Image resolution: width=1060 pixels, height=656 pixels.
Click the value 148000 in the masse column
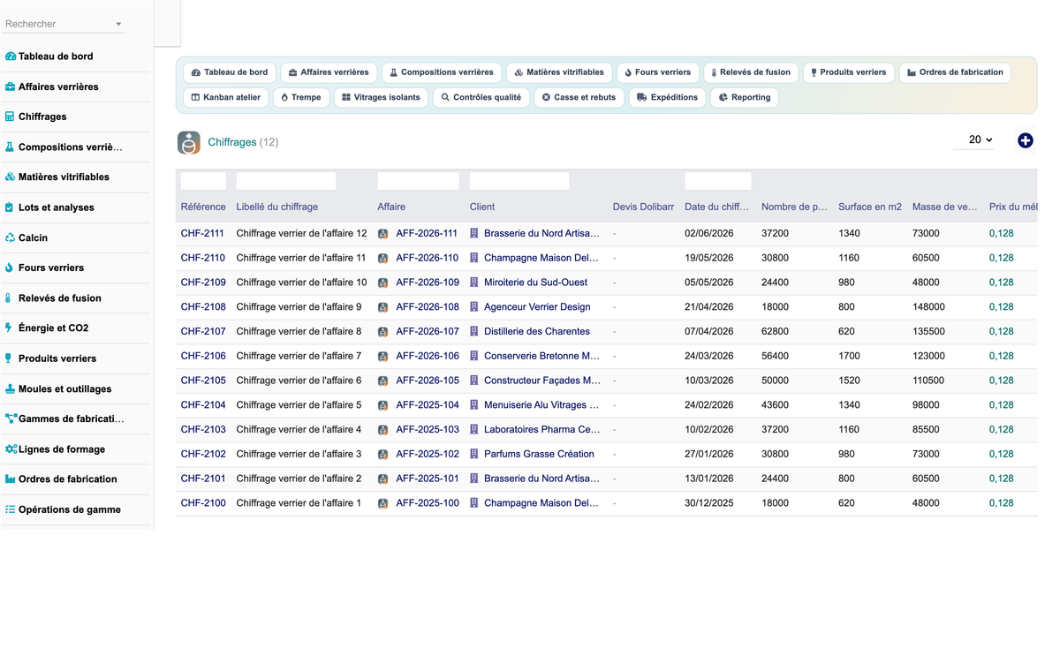pyautogui.click(x=928, y=307)
